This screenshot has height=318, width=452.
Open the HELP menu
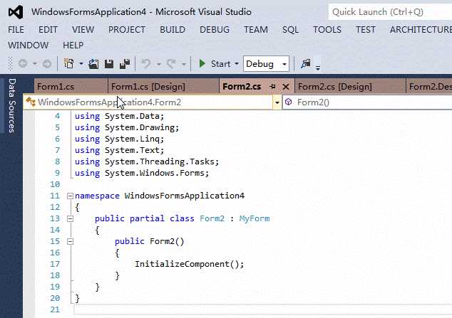[x=73, y=46]
